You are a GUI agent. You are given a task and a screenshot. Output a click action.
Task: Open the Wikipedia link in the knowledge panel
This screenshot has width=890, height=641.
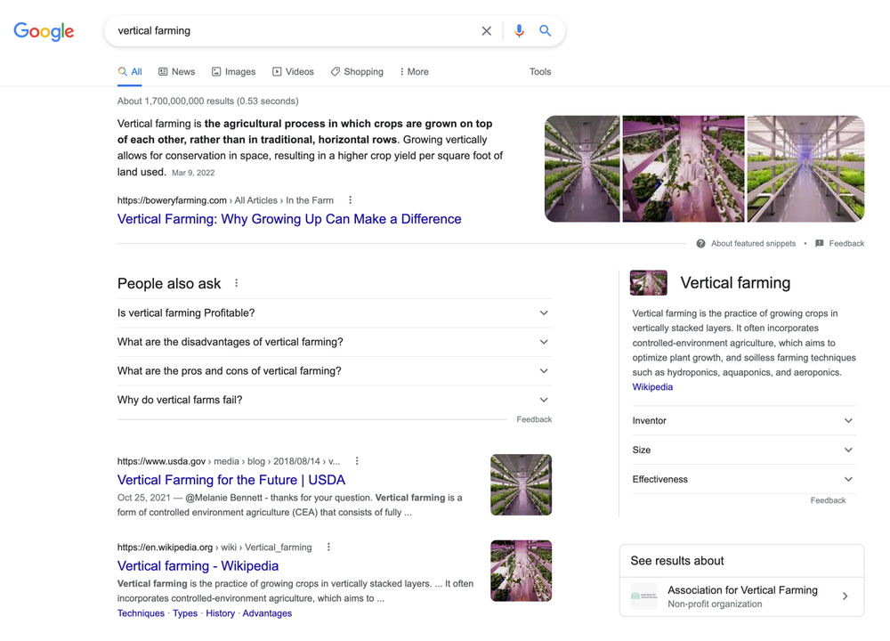652,386
